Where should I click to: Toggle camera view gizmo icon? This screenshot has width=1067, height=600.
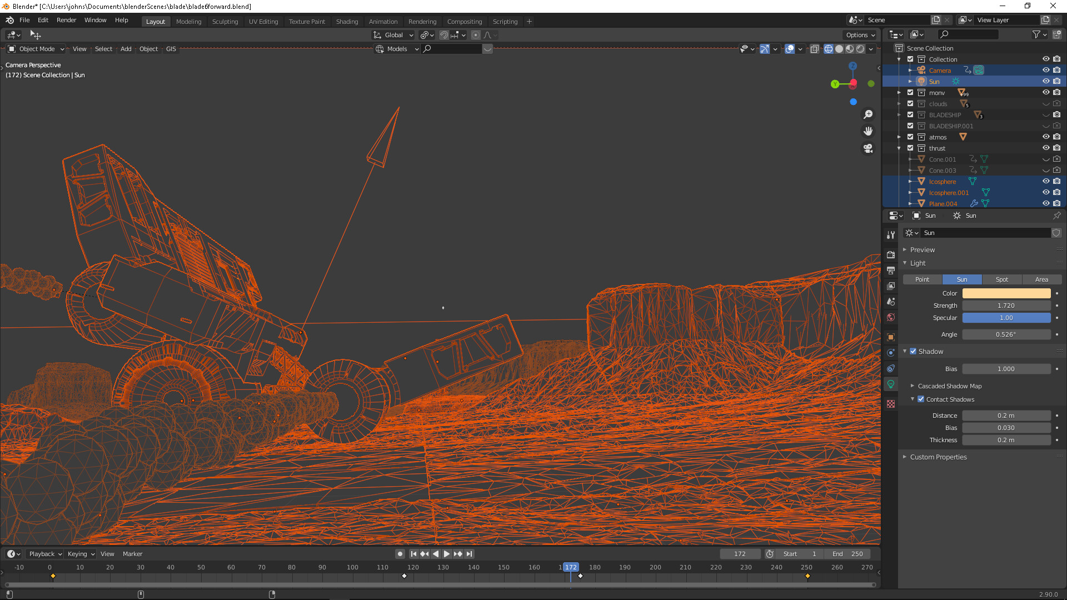(x=868, y=148)
